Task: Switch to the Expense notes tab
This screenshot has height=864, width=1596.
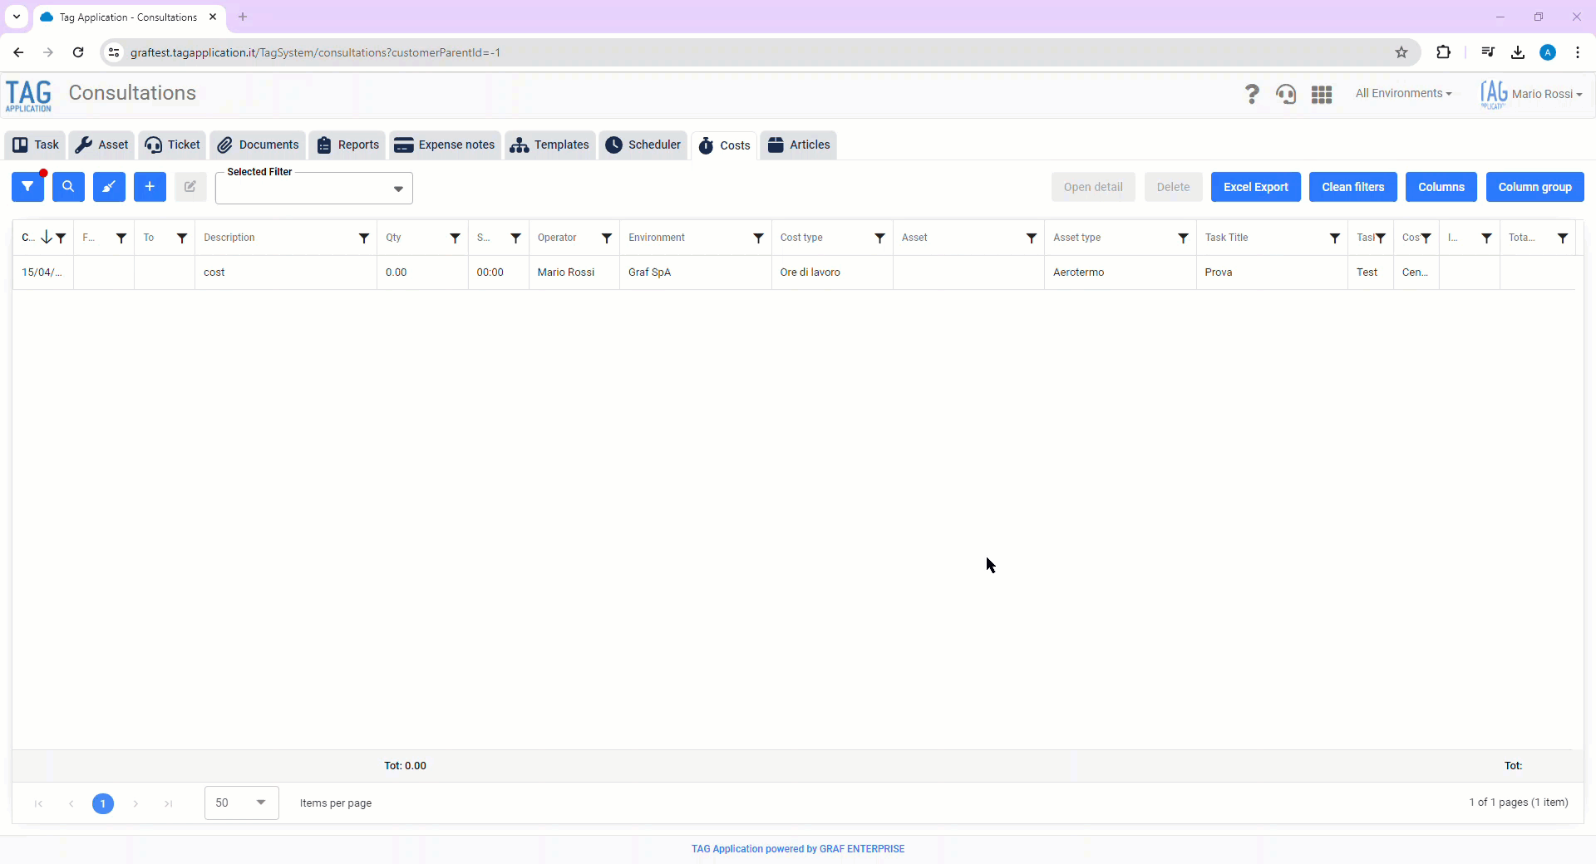Action: (x=445, y=145)
